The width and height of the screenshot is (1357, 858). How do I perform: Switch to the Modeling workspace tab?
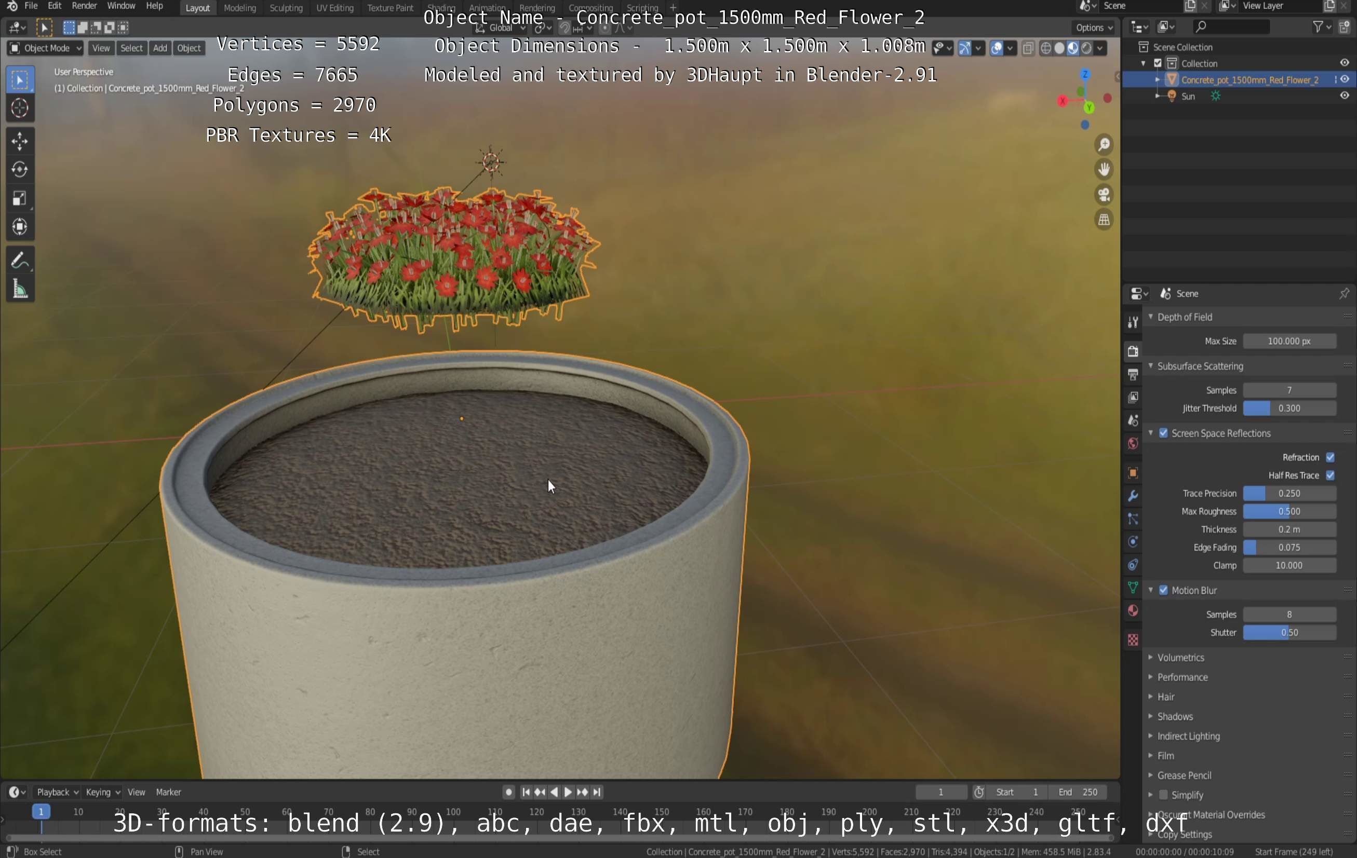tap(239, 8)
